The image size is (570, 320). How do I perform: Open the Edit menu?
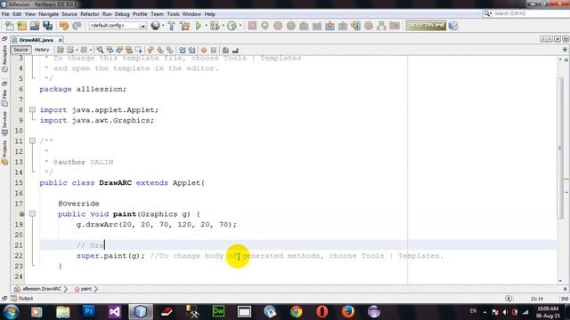(x=17, y=14)
